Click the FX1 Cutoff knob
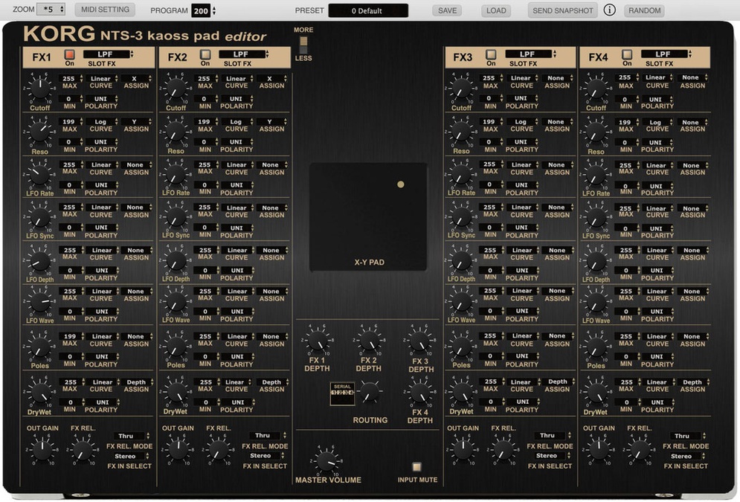 tap(39, 89)
